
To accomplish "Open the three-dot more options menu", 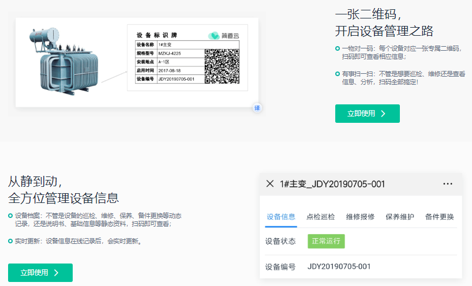I will pos(448,184).
